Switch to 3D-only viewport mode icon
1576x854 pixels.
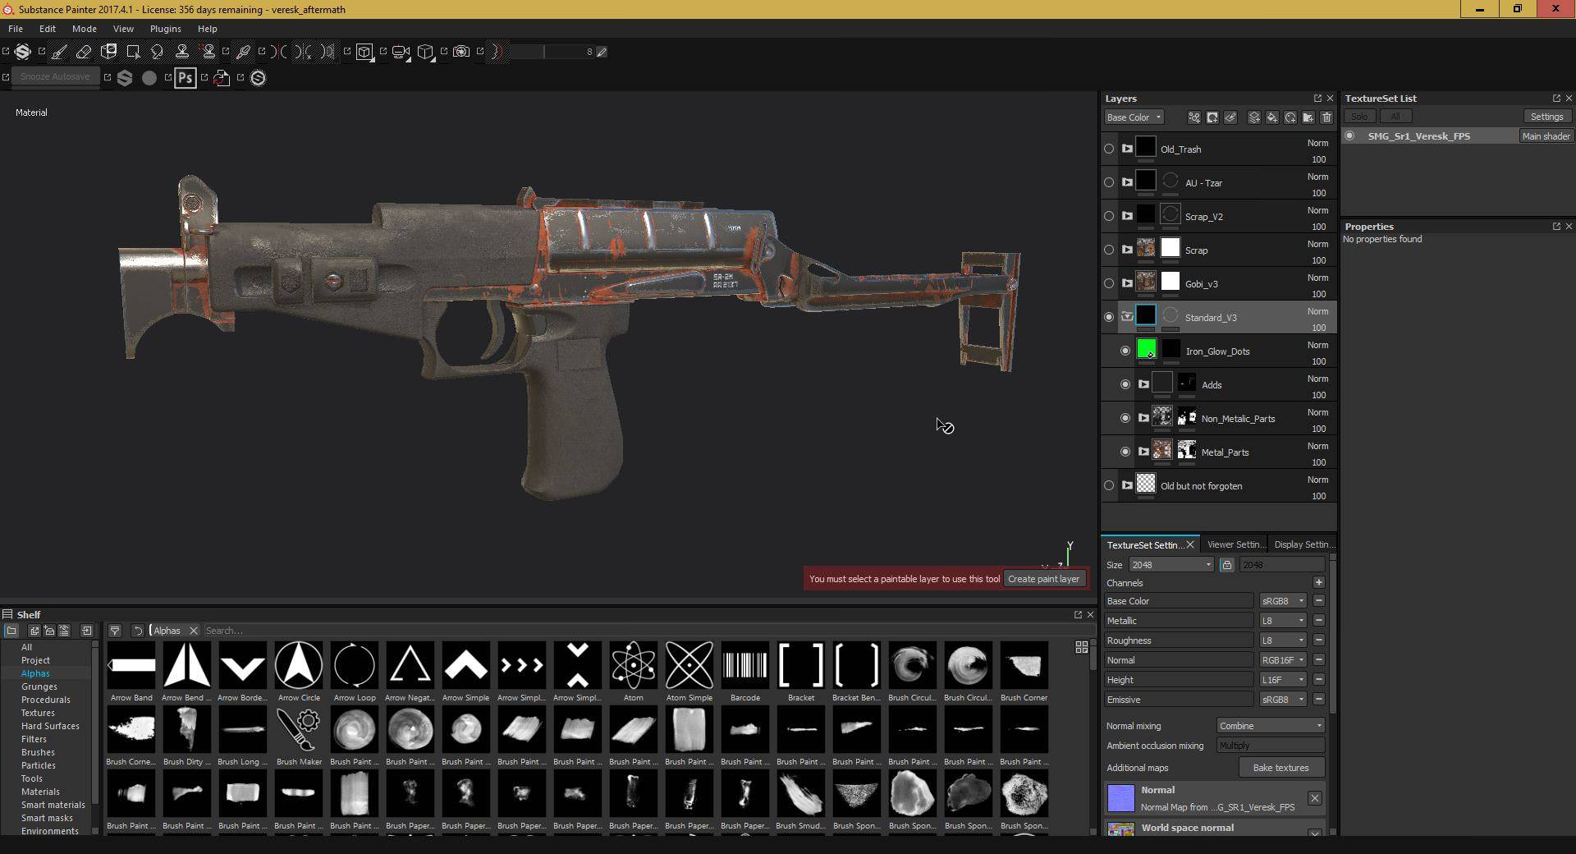(364, 52)
